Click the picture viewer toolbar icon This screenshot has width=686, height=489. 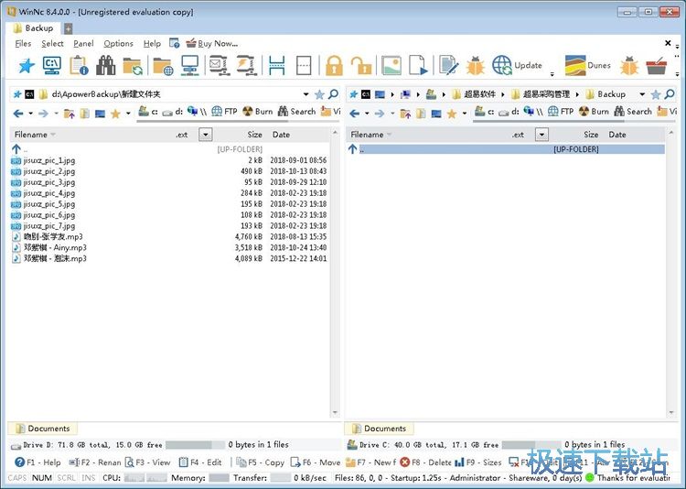[391, 65]
